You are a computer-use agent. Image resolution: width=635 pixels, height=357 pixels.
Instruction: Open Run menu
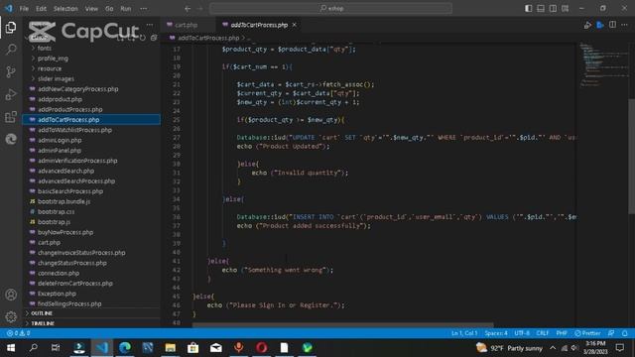(x=126, y=9)
